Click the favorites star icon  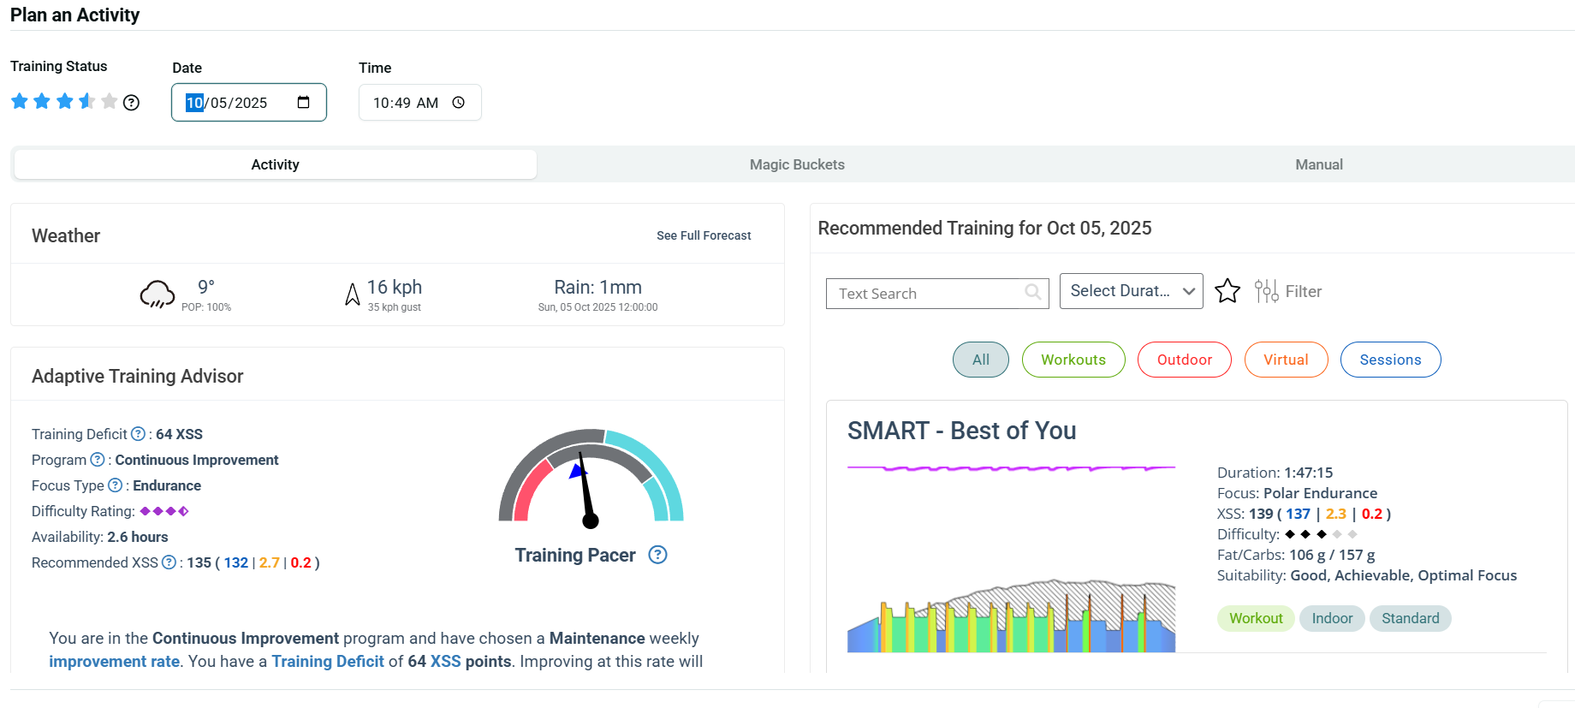(1227, 291)
